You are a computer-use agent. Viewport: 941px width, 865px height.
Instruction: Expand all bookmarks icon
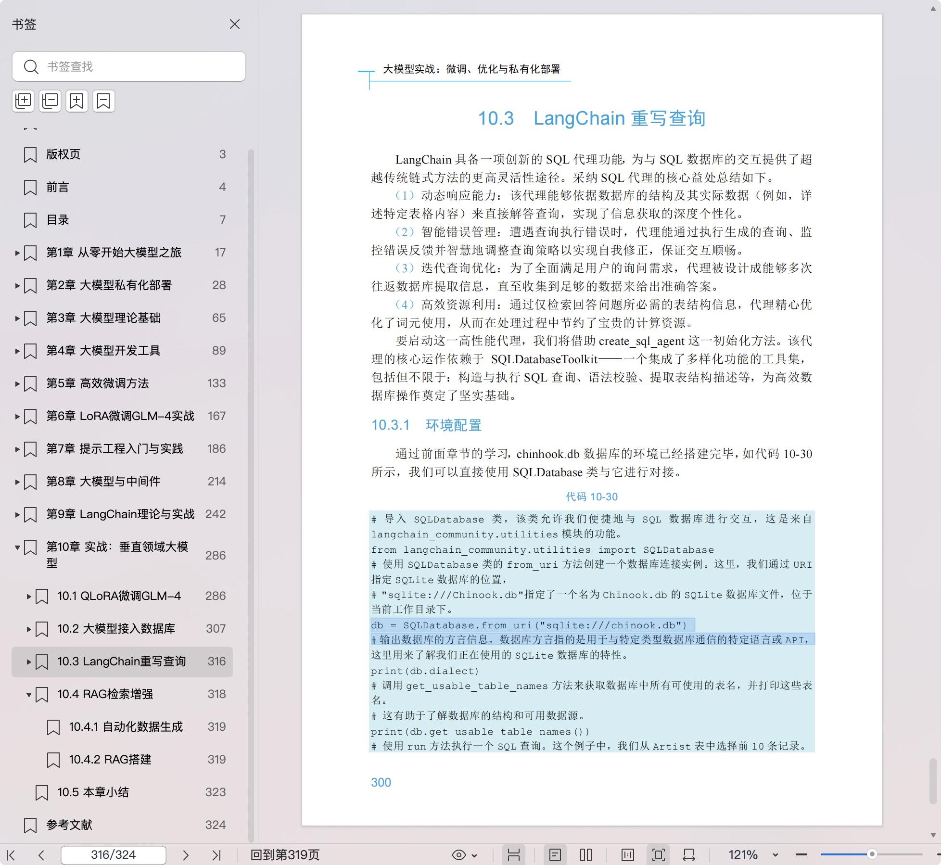pyautogui.click(x=23, y=101)
